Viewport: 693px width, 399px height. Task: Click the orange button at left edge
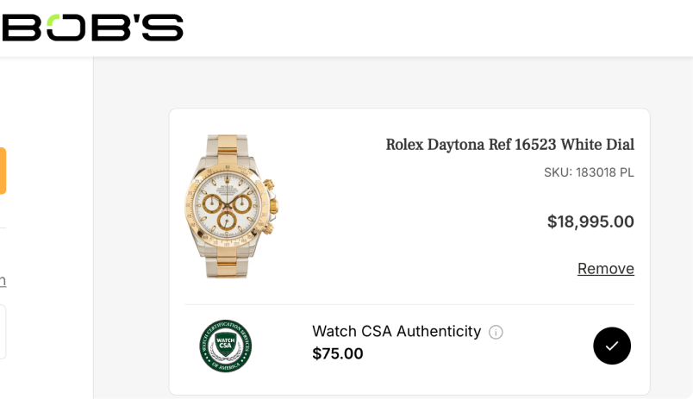pos(3,171)
